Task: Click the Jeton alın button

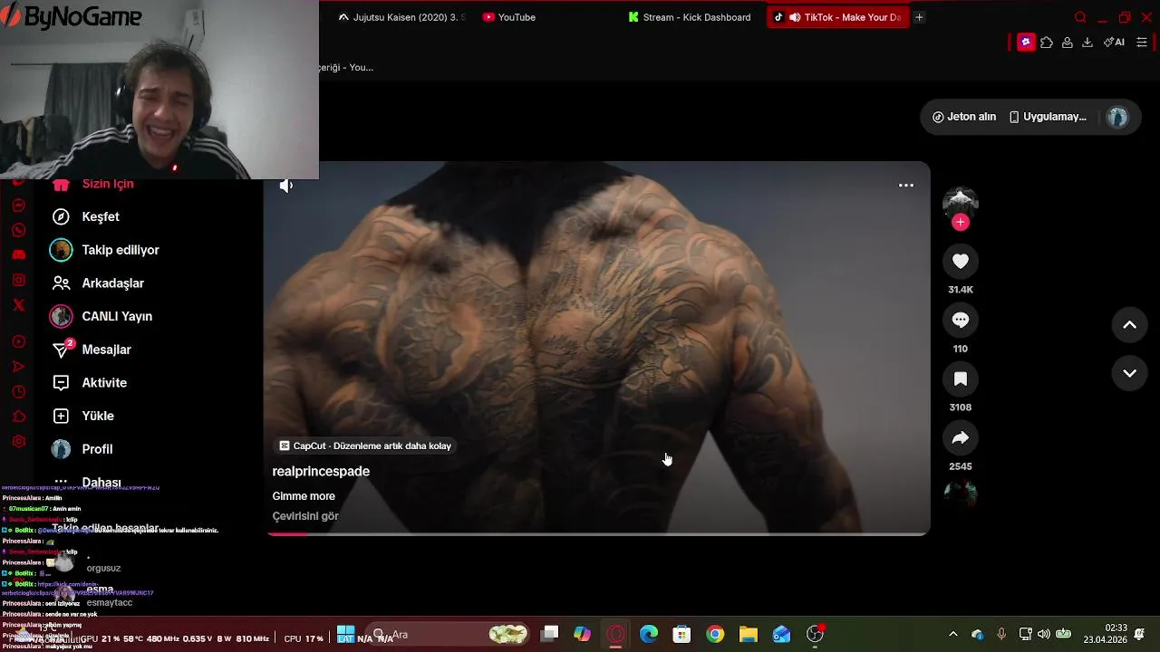Action: (964, 117)
